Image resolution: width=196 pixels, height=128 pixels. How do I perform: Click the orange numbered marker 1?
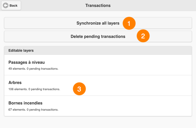129,23
